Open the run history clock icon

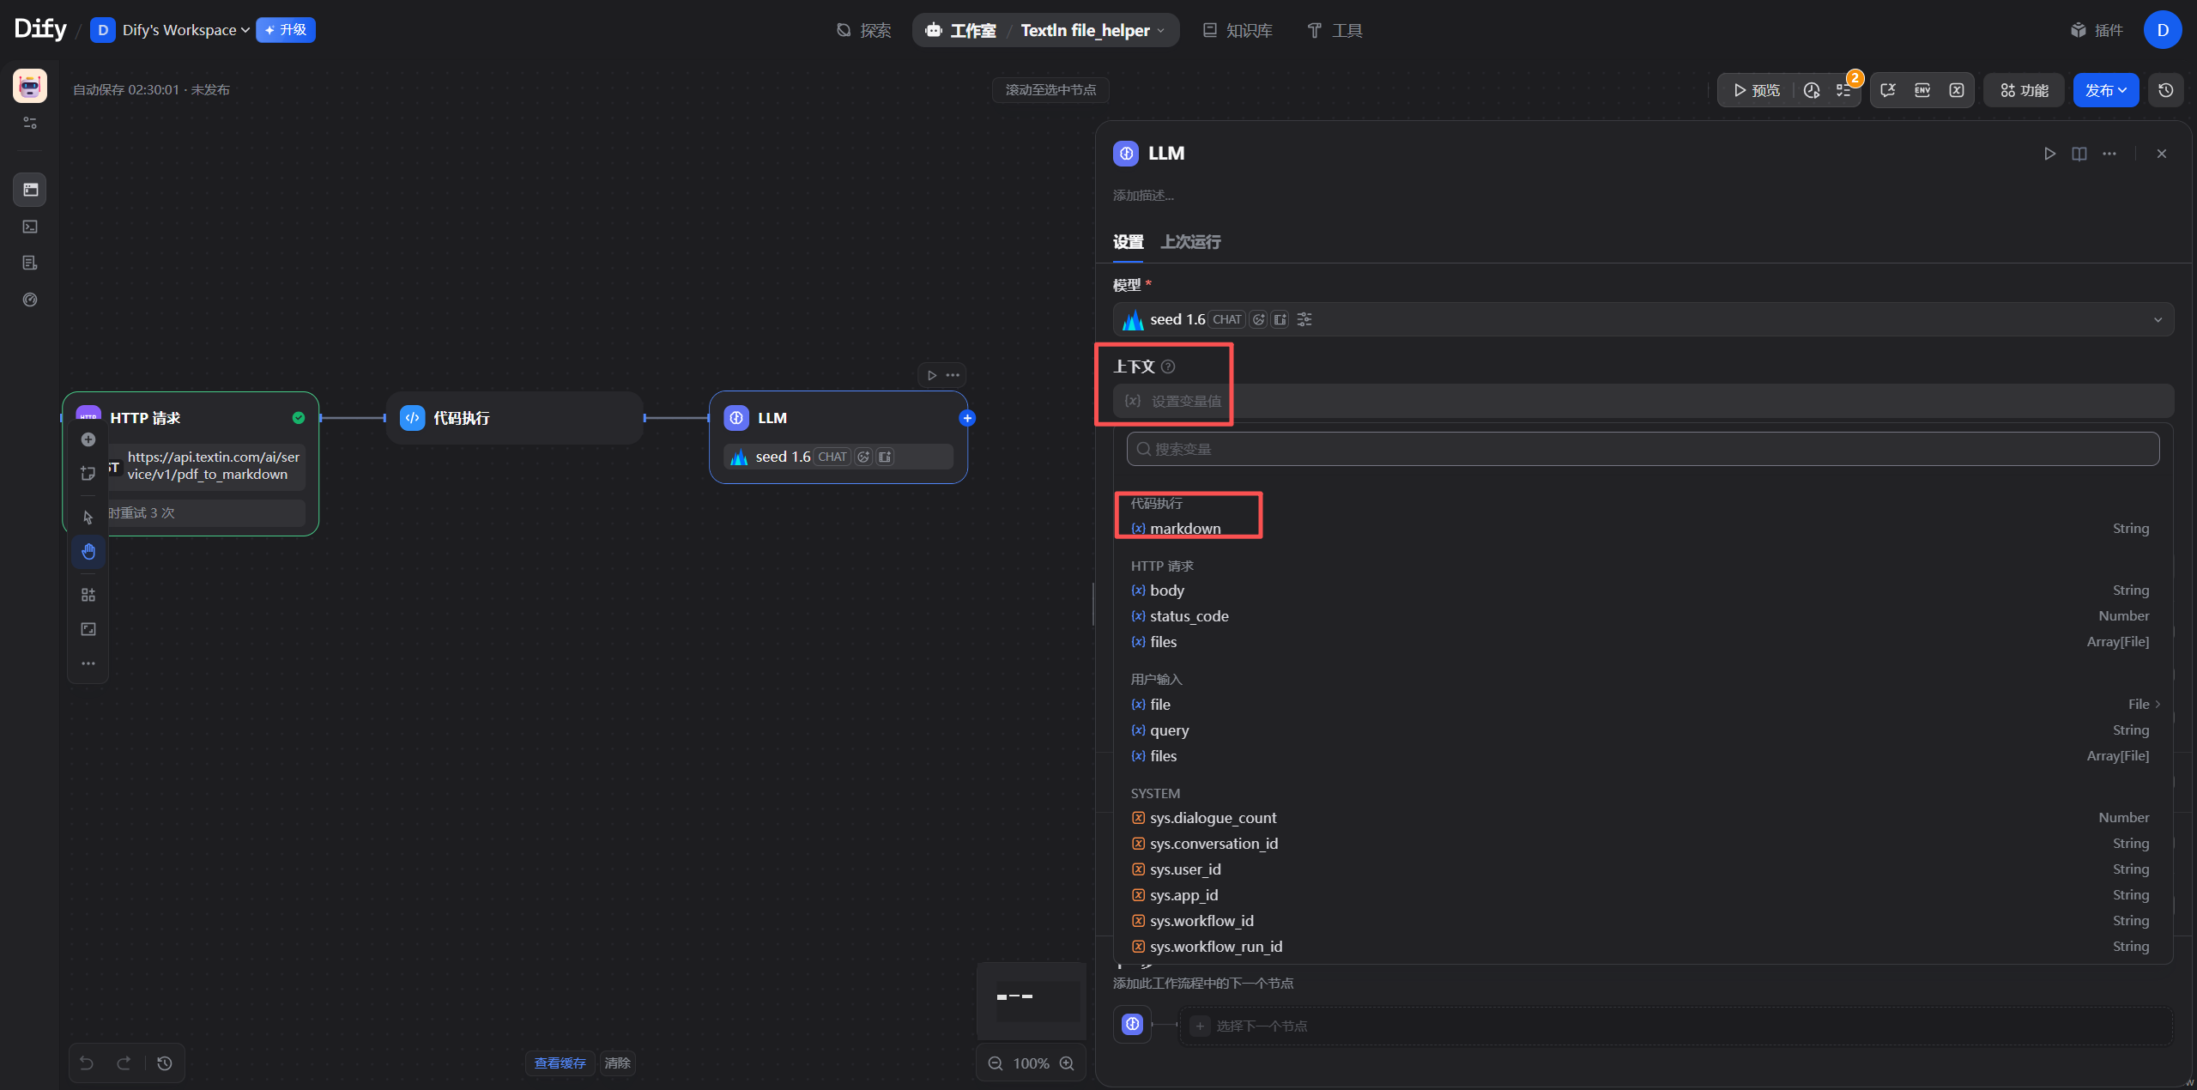1812,90
